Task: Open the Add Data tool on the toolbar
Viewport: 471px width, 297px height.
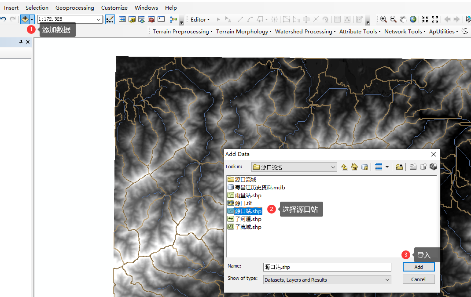Action: coord(25,19)
